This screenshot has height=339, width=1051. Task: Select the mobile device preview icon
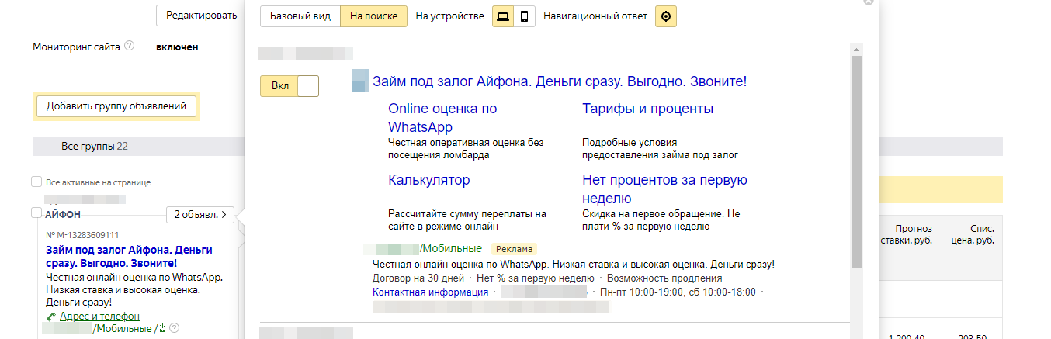(525, 16)
